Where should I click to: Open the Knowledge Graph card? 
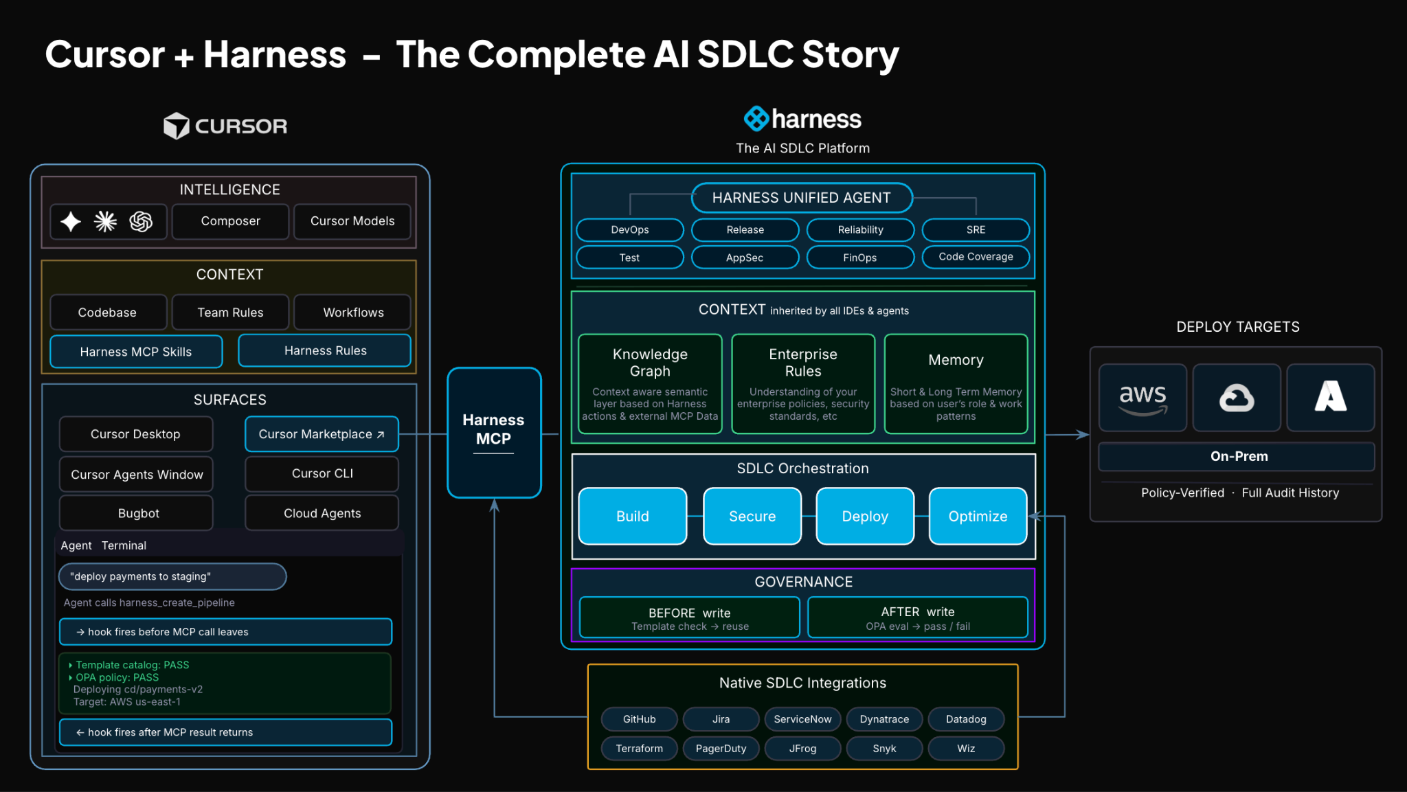click(x=650, y=384)
